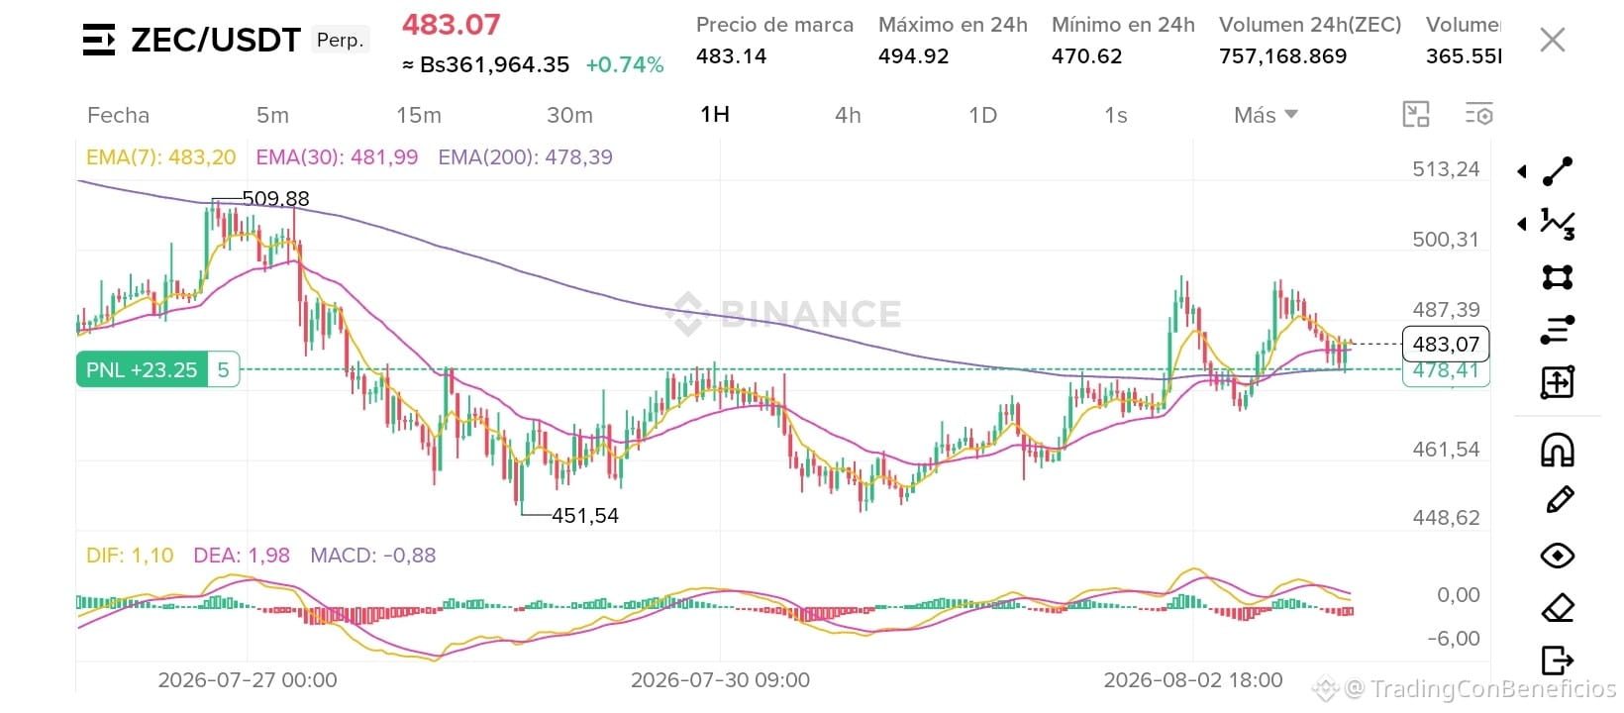Switch to the 30m timeframe
1624x713 pixels.
click(570, 115)
